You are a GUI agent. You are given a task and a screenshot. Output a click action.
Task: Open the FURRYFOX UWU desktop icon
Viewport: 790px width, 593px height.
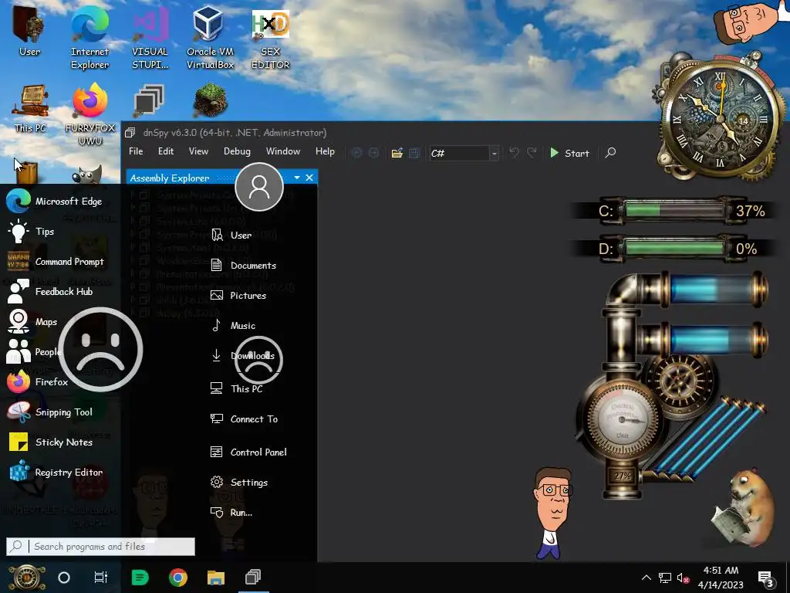[x=90, y=114]
